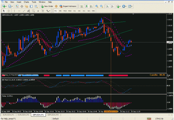Click the 1754/1 kb traffic text

click(x=159, y=119)
